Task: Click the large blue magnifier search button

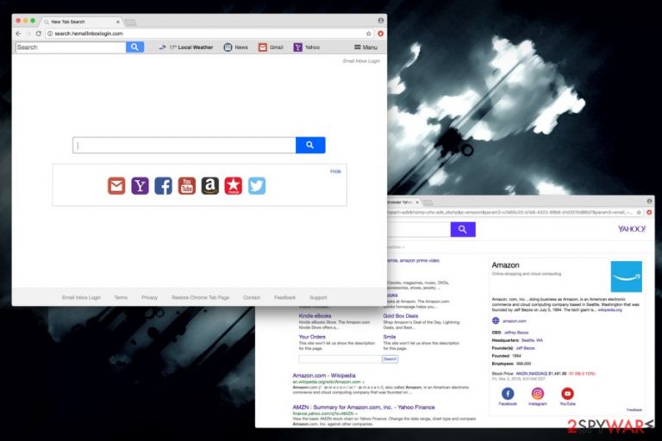Action: (x=310, y=146)
